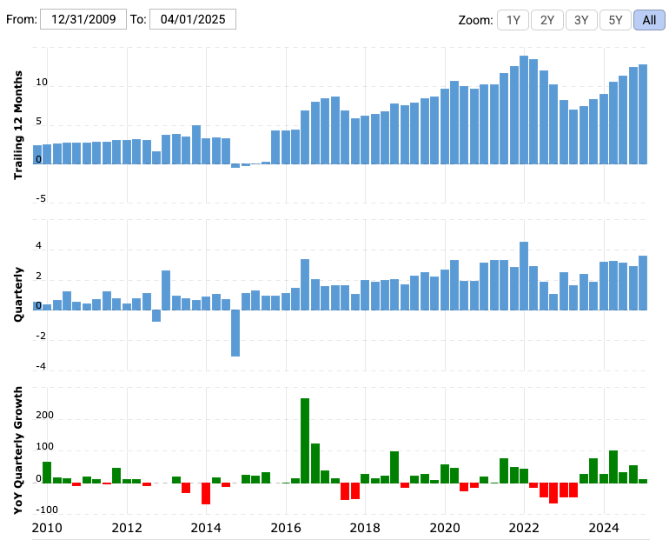669x540 pixels.
Task: Click the Quarterly axis title
Action: (18, 295)
